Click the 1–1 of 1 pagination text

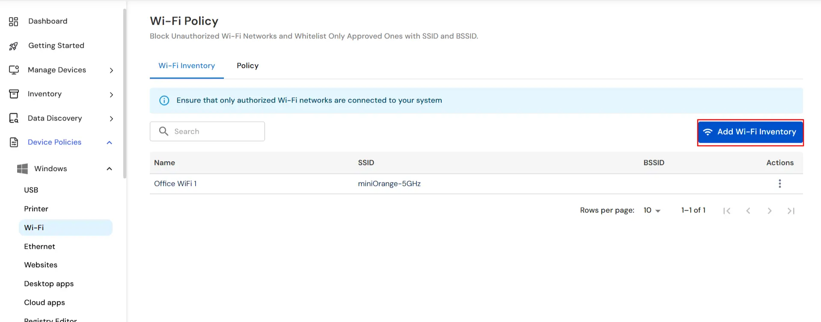(693, 210)
